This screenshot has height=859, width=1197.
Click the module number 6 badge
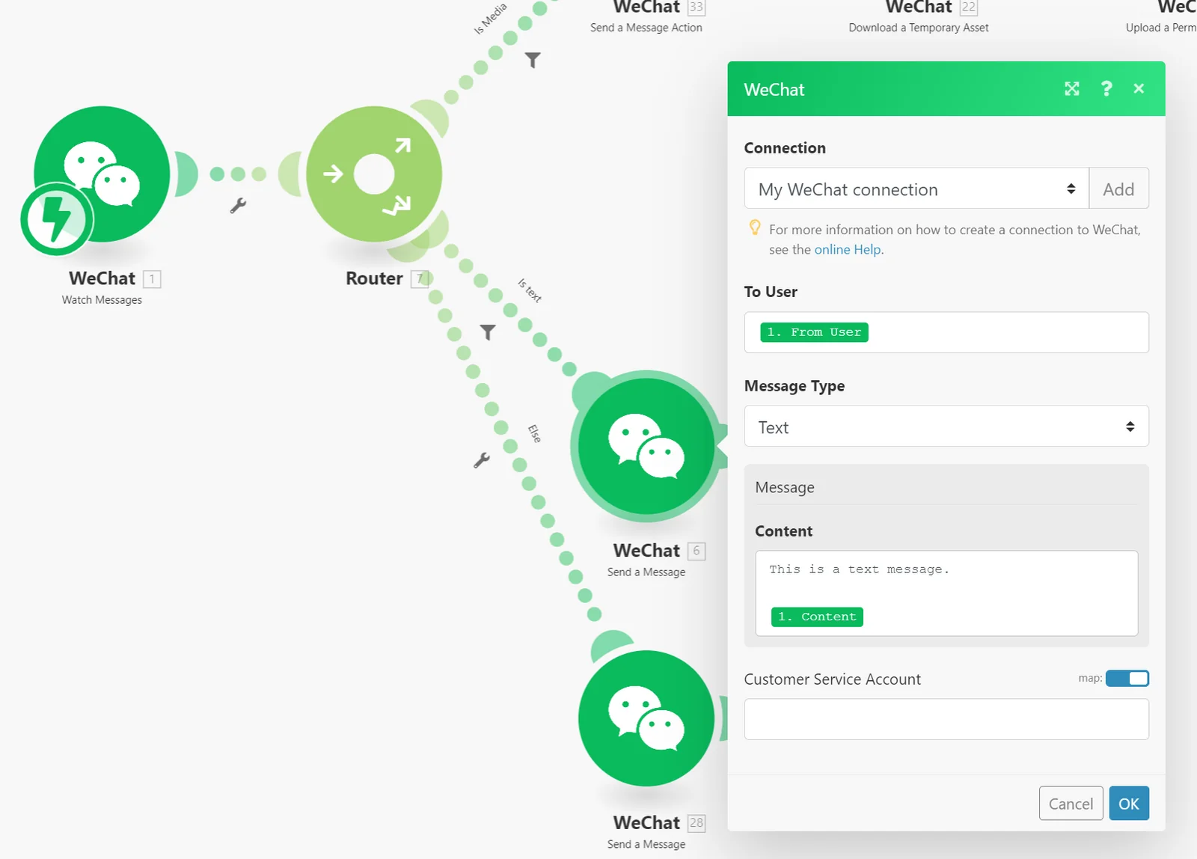pyautogui.click(x=697, y=551)
